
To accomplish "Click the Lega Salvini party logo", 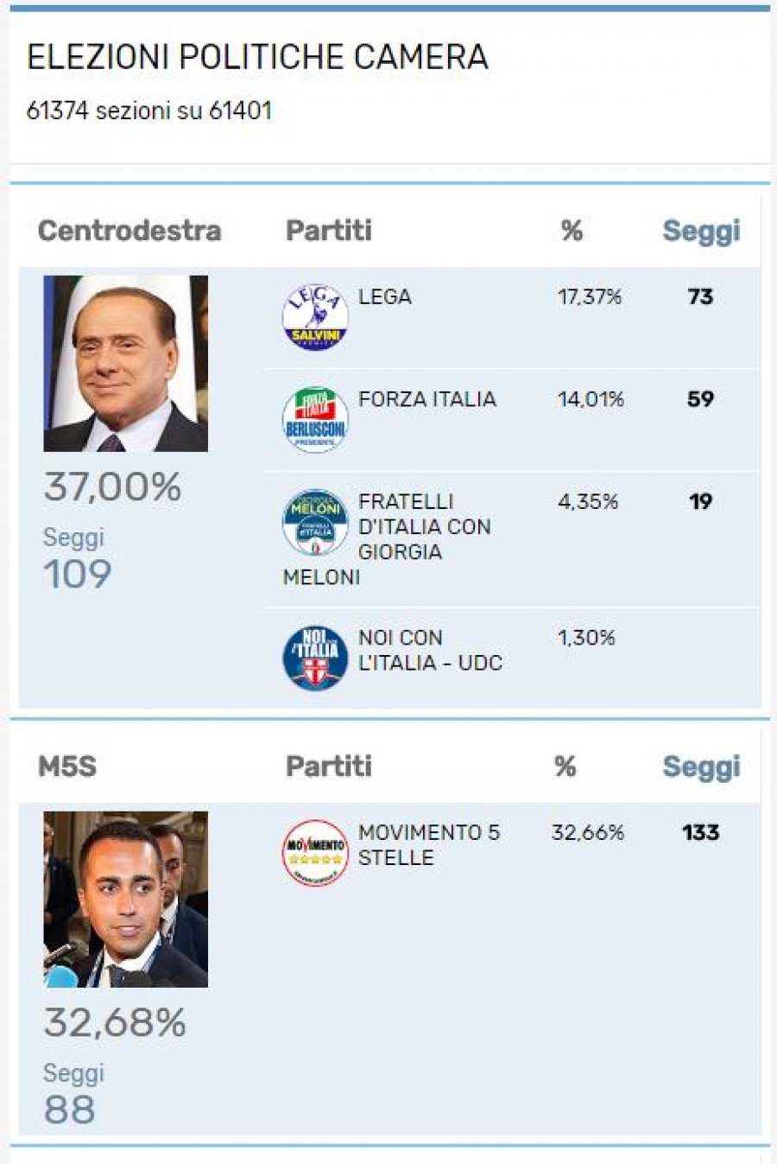I will coord(315,318).
